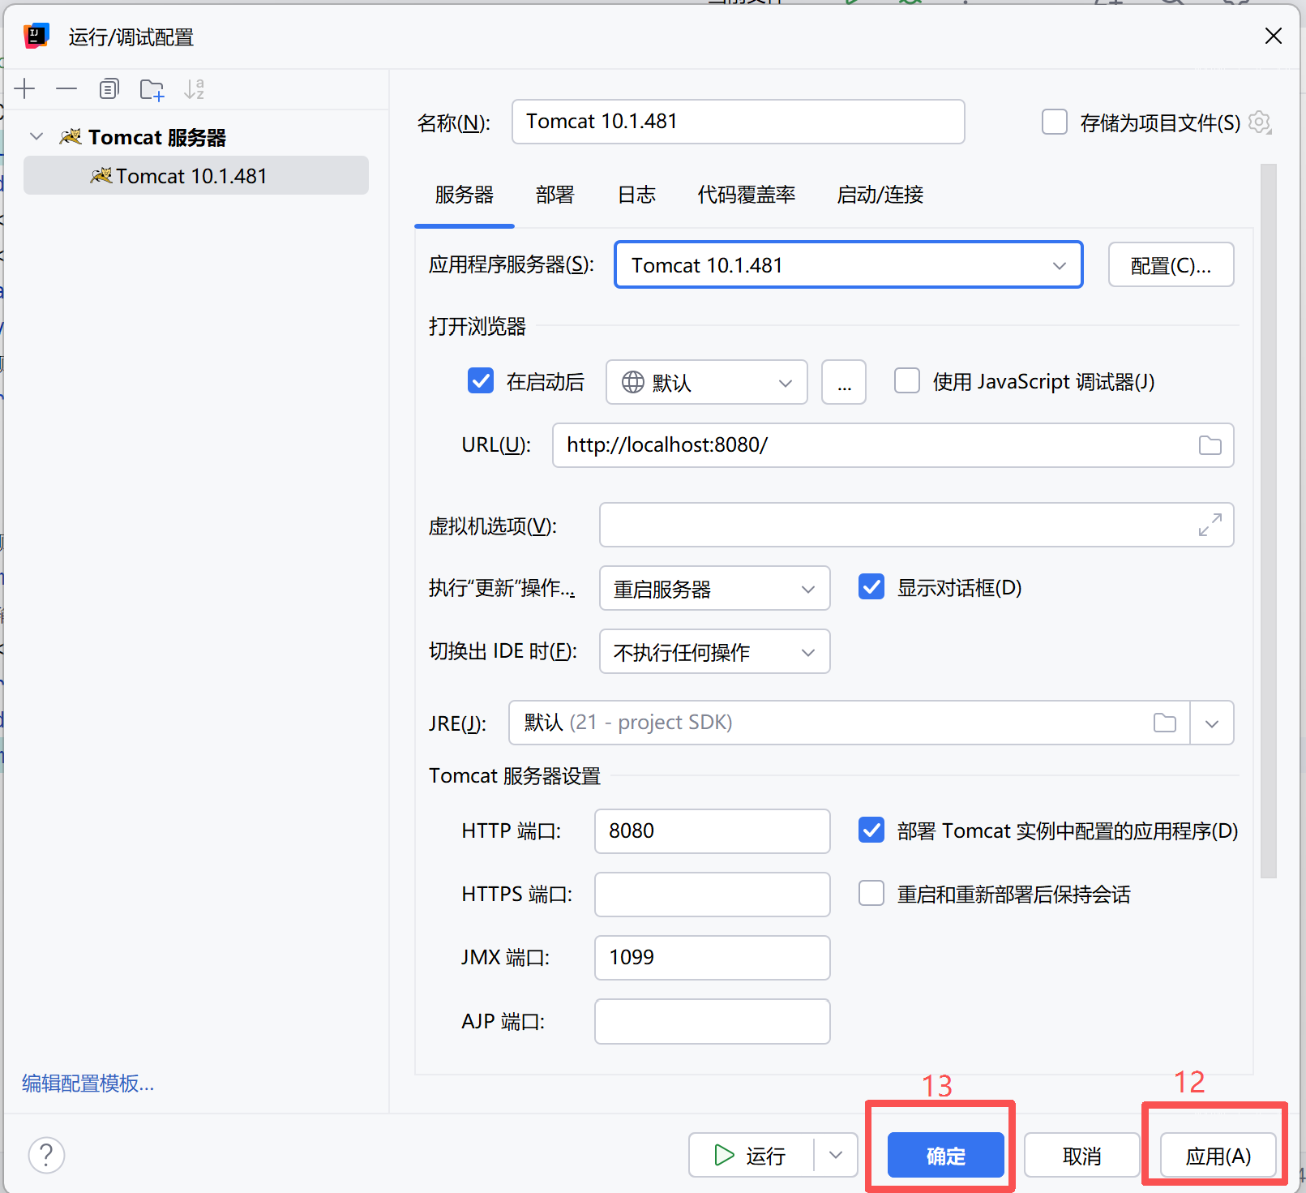Uncheck the After launch checkbox

pos(481,381)
